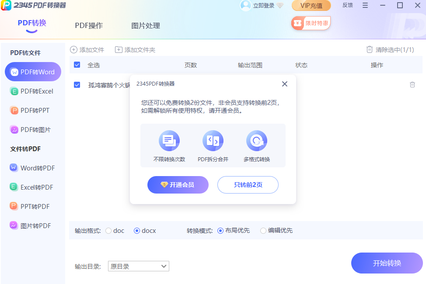Click the 限时特惠 promotion badge
The width and height of the screenshot is (426, 284).
point(311,23)
